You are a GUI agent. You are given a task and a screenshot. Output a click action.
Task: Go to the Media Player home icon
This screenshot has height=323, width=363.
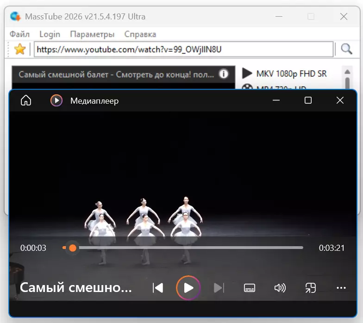point(26,100)
